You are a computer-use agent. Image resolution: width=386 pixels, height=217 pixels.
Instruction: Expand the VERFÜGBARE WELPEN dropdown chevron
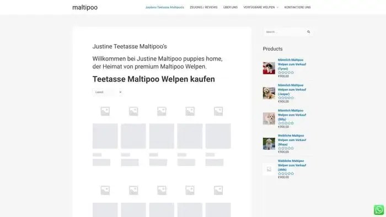(x=277, y=7)
